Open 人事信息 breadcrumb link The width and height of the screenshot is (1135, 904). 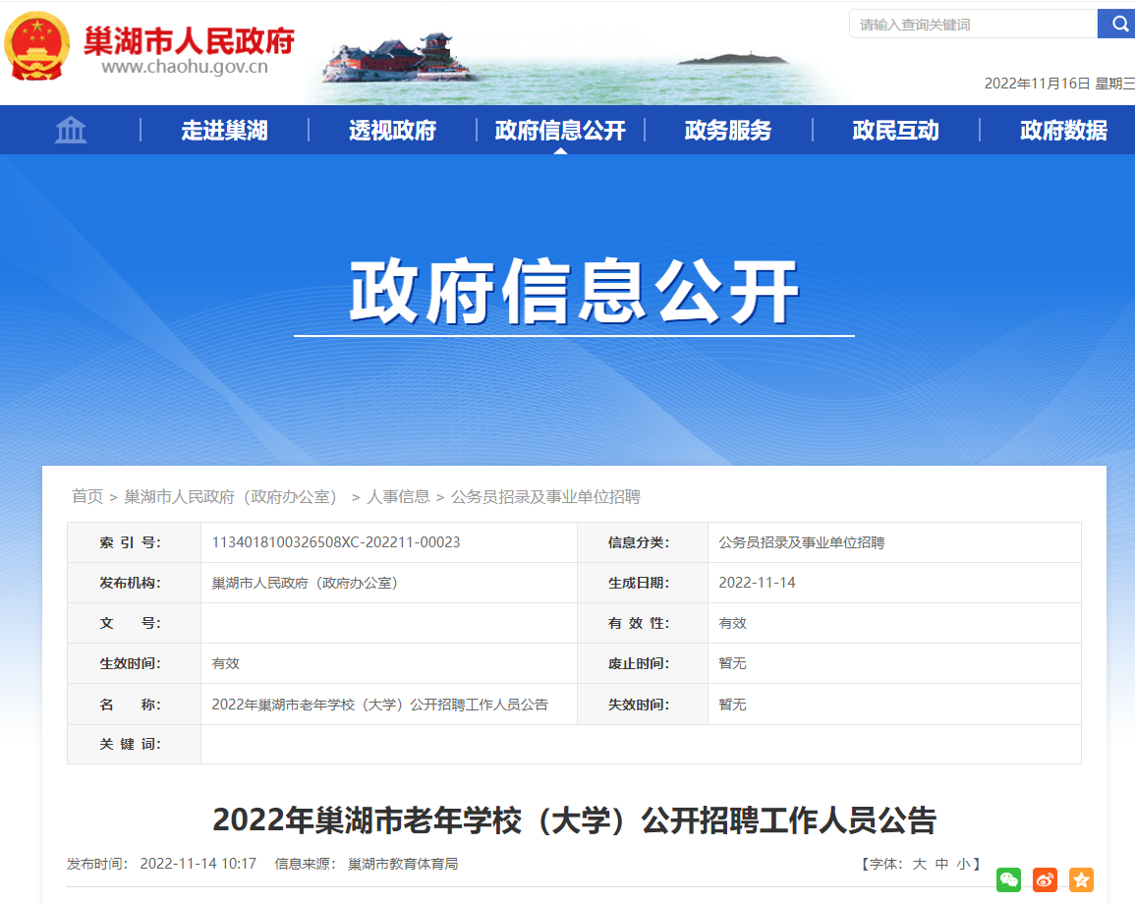pyautogui.click(x=398, y=496)
